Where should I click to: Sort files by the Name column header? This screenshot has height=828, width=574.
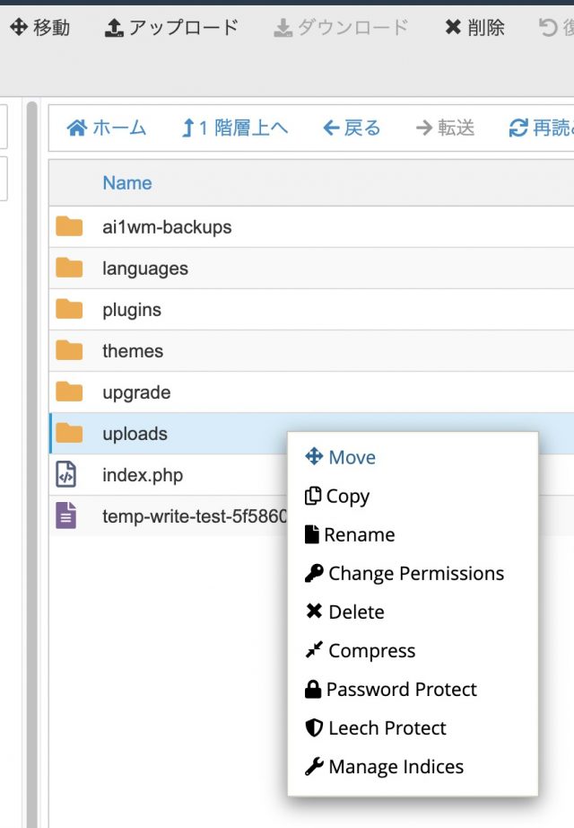tap(126, 183)
